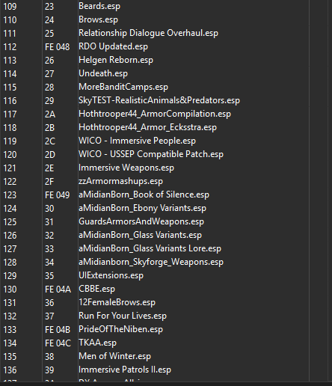Click mod index FE 049 cell
The height and width of the screenshot is (386, 332).
click(58, 195)
